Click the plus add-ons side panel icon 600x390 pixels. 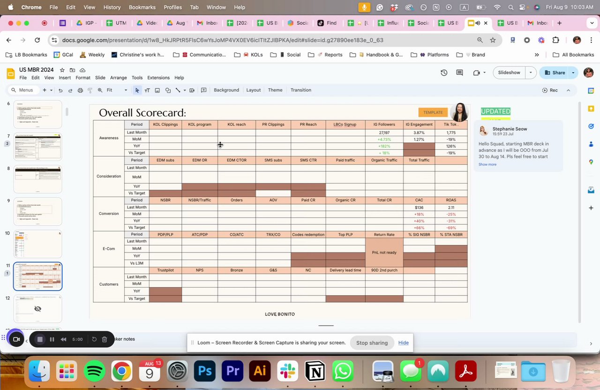coord(591,207)
